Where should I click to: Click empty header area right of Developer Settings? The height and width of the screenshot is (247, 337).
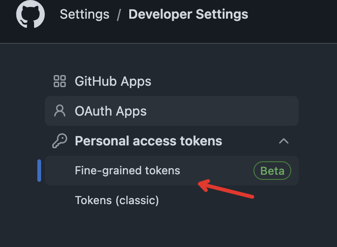pyautogui.click(x=294, y=14)
